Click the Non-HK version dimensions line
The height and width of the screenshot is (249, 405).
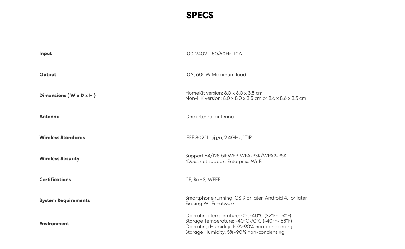coord(245,98)
